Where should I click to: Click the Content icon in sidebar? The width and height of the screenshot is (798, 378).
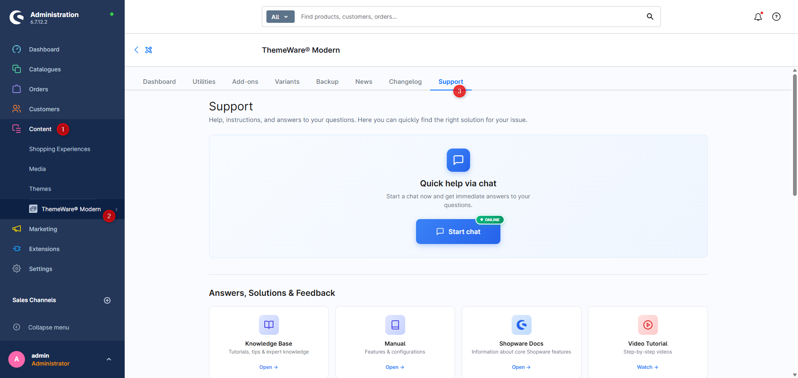click(17, 129)
